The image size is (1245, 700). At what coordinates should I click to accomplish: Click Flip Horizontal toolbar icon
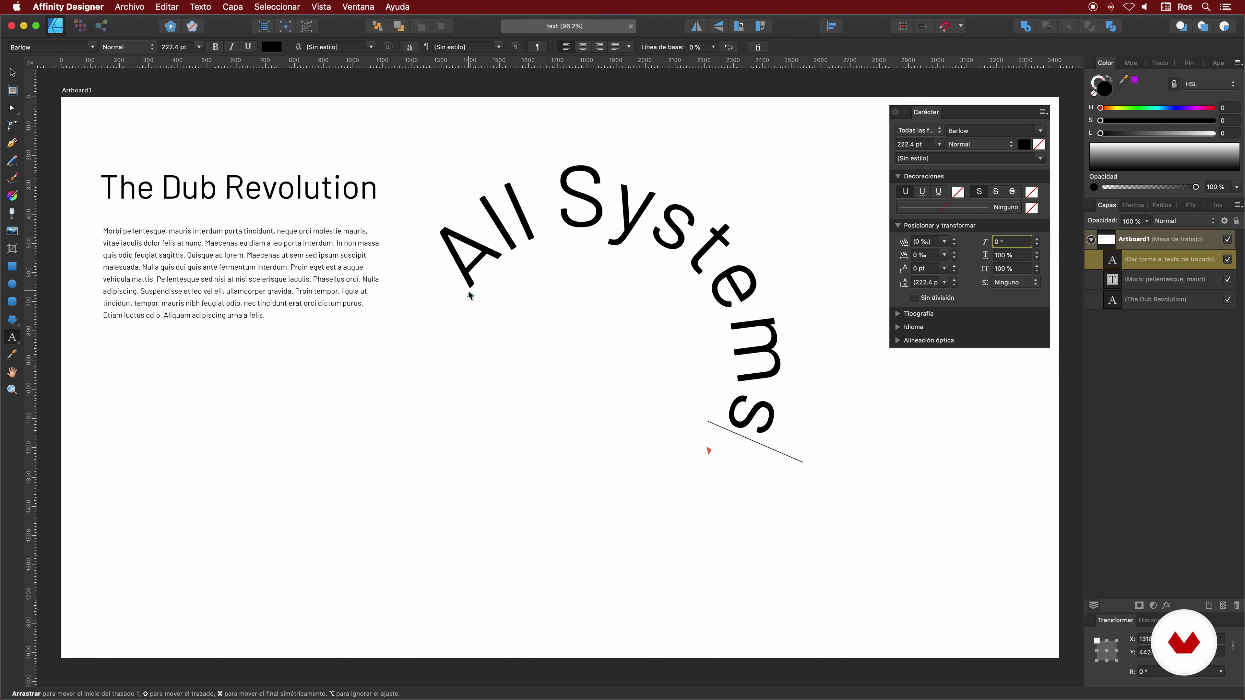click(x=696, y=27)
